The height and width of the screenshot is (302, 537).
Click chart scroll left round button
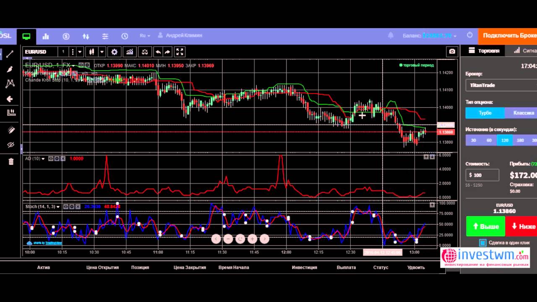(216, 239)
